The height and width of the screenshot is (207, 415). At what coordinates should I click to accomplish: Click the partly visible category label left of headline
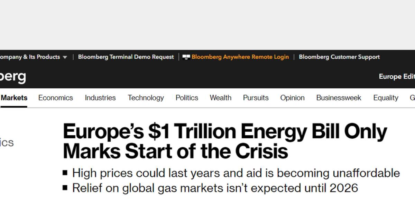(7, 142)
